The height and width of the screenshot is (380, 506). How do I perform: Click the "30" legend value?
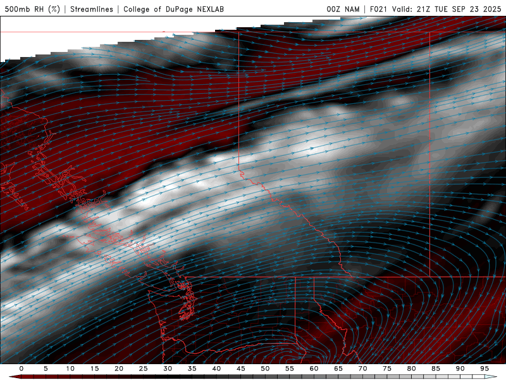tap(168, 369)
